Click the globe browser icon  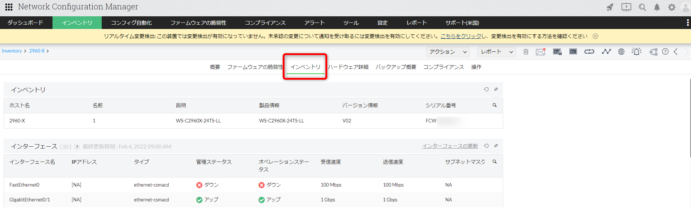coord(621,52)
